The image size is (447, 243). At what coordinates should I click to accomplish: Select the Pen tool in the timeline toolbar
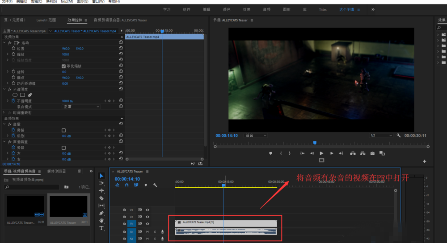(101, 213)
